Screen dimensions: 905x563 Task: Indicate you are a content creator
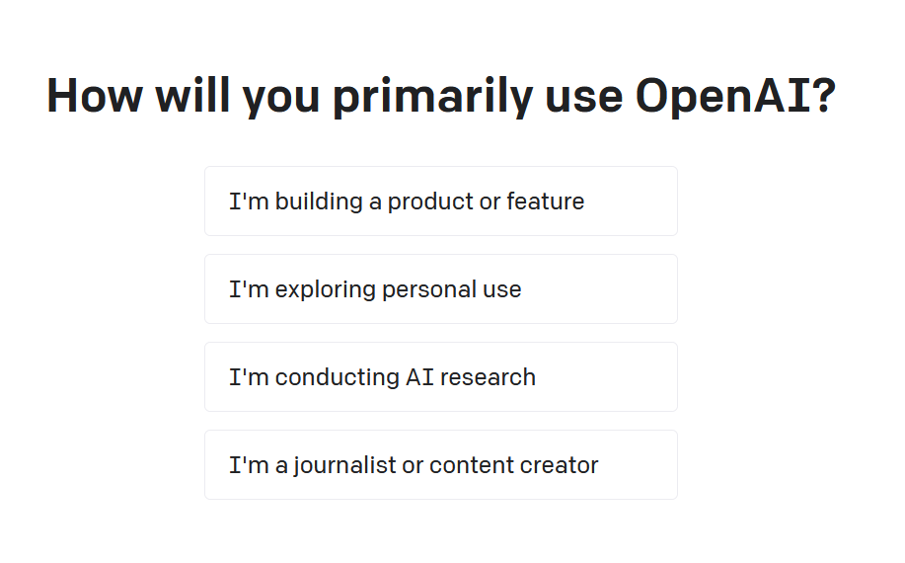click(x=441, y=464)
